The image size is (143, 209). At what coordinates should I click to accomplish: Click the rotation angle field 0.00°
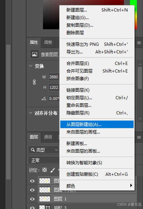pos(54,99)
